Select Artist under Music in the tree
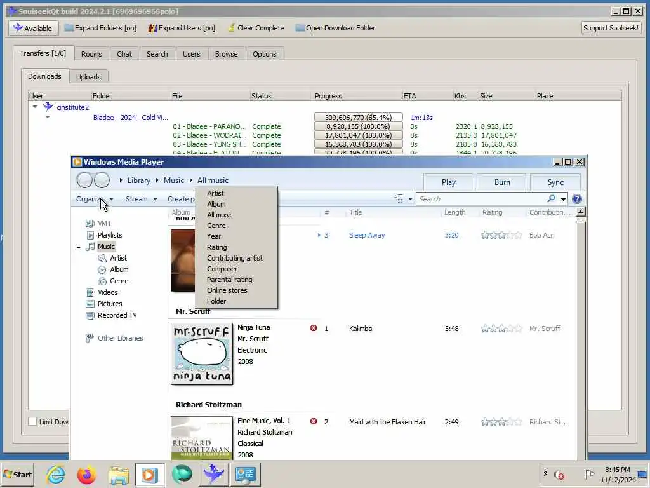 pyautogui.click(x=118, y=258)
